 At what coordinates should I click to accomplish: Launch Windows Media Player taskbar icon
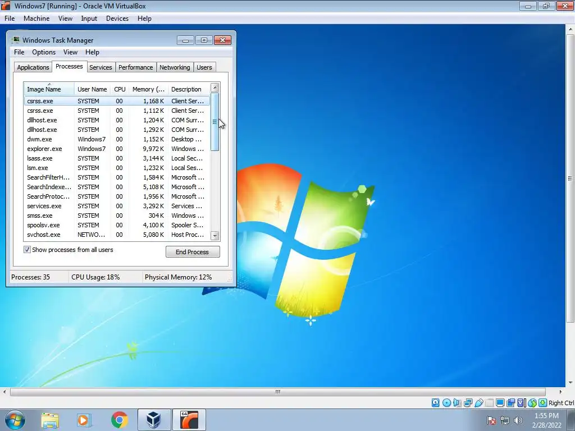pos(84,420)
